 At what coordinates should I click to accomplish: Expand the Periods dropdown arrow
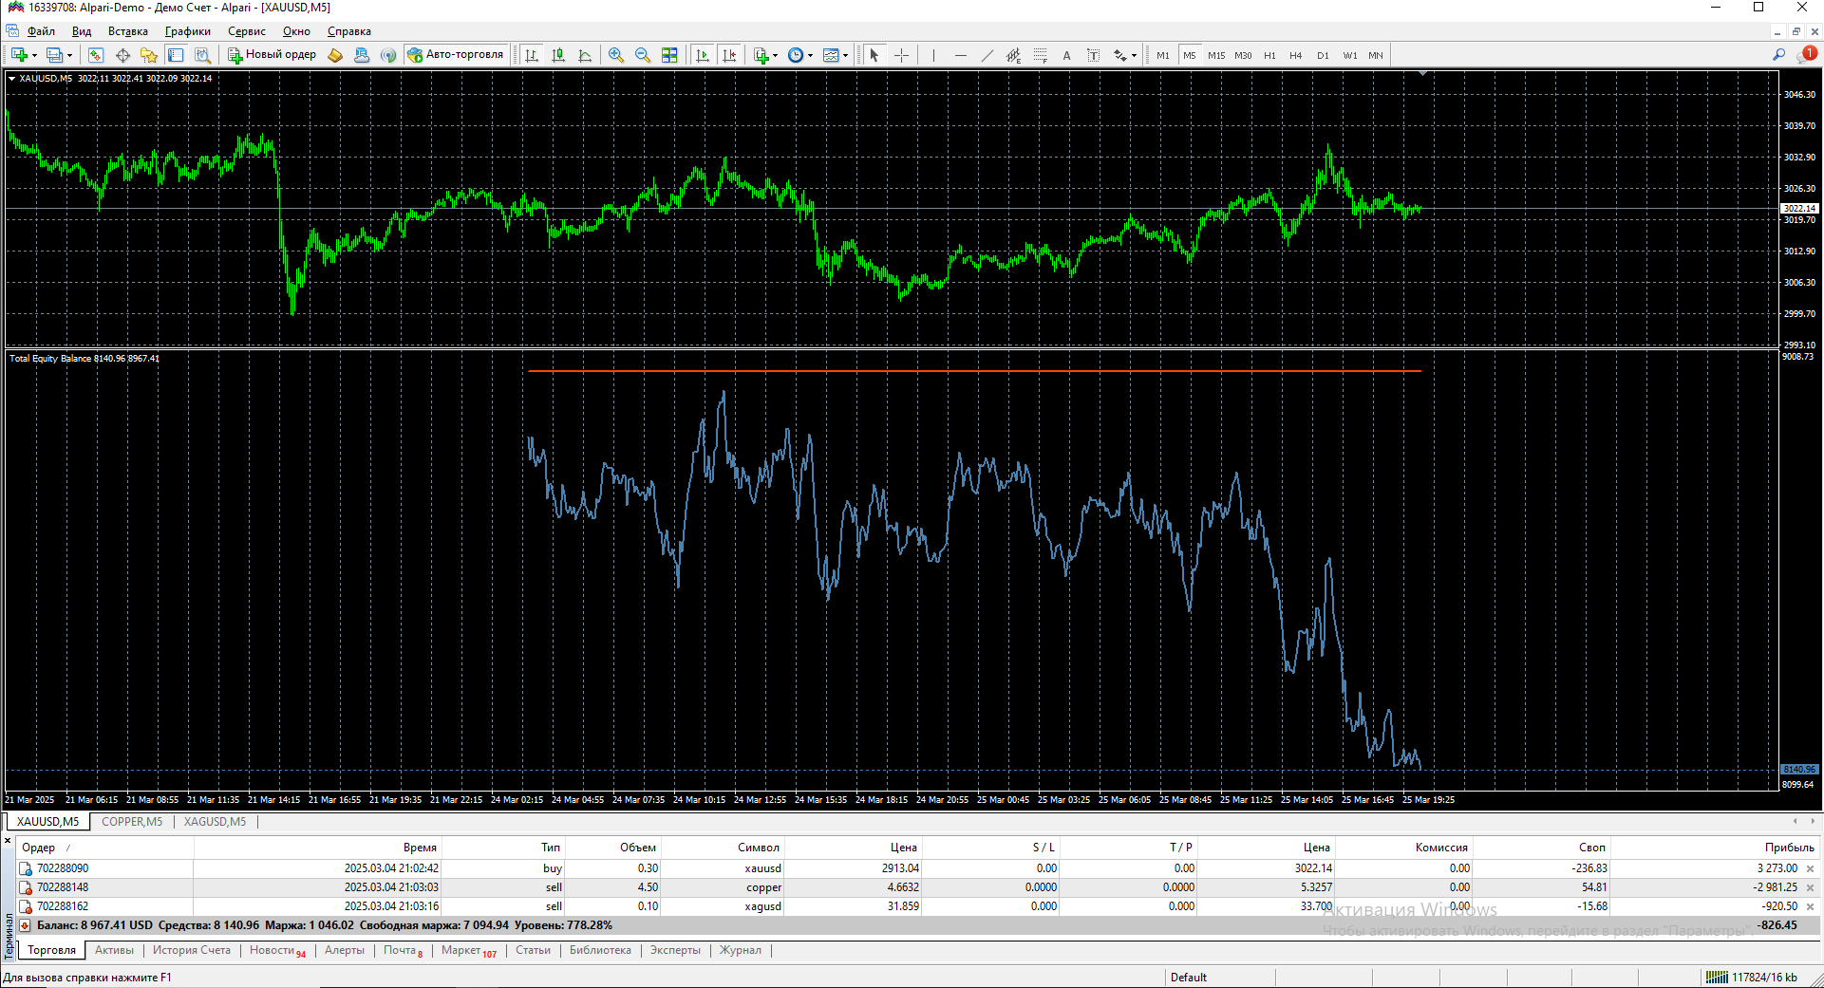[810, 55]
